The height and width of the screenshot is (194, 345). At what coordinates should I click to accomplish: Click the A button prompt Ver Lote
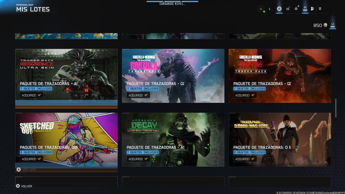pos(26,170)
